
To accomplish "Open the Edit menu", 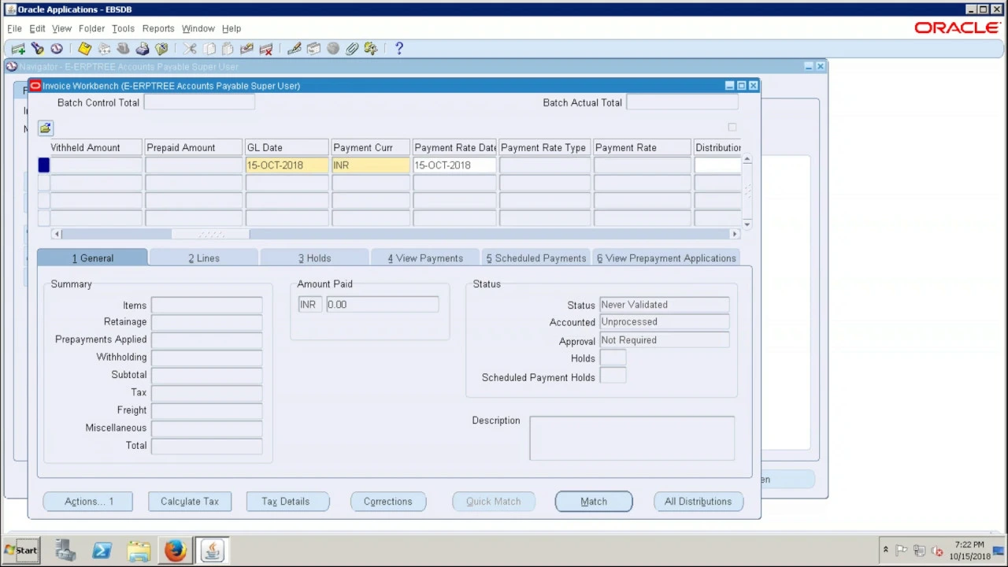I will click(x=37, y=28).
